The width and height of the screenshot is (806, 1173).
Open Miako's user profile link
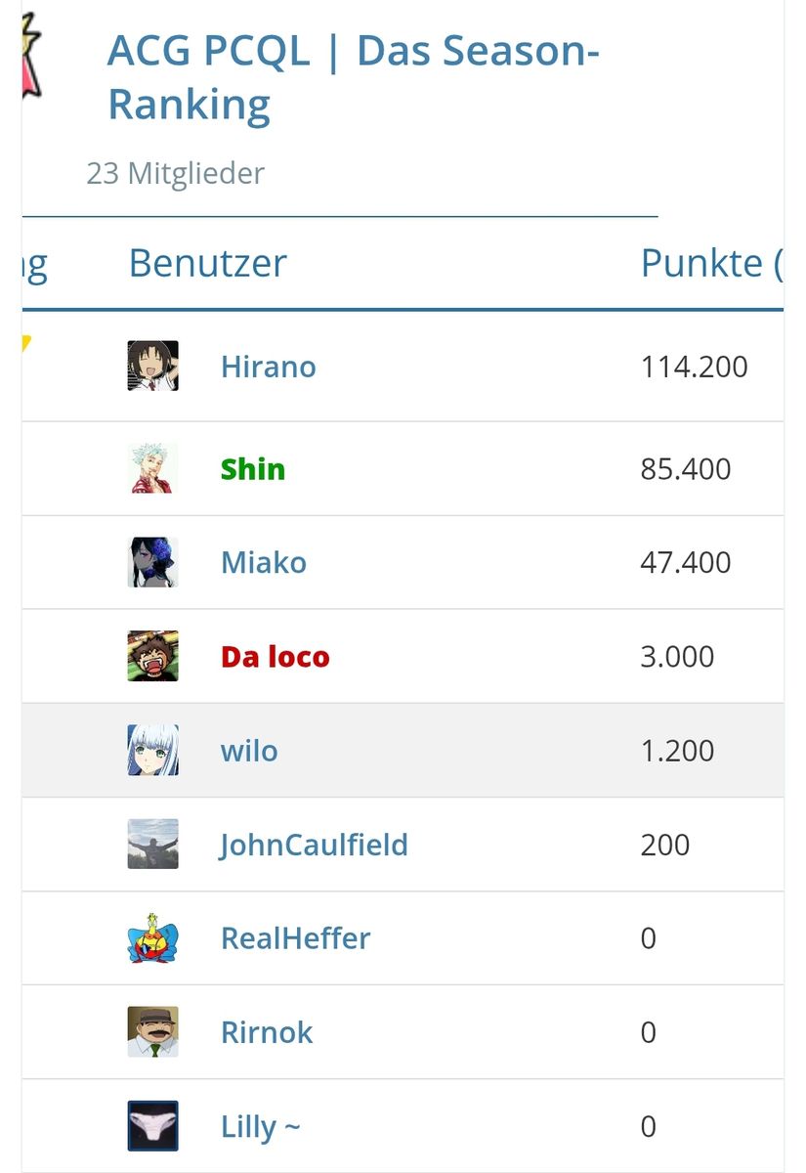[263, 563]
